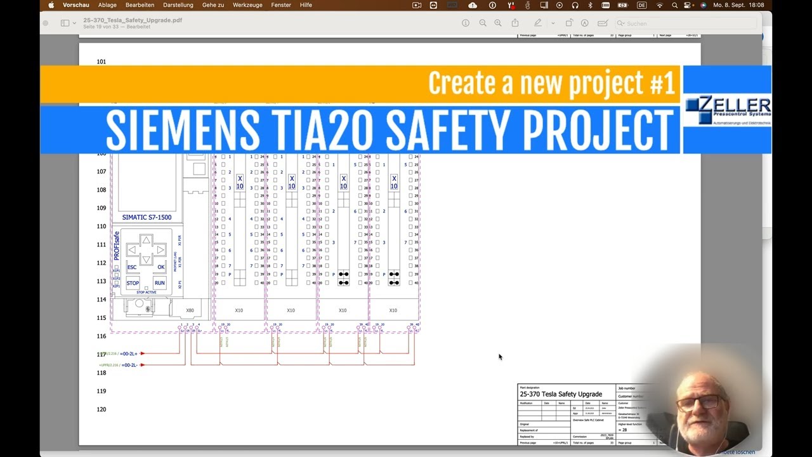Open the Ablage menu
The image size is (812, 457).
(107, 5)
